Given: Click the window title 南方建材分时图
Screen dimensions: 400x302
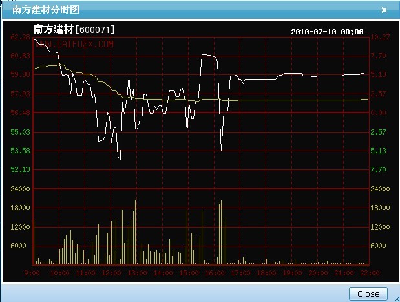Looking at the screenshot, I should [x=46, y=10].
